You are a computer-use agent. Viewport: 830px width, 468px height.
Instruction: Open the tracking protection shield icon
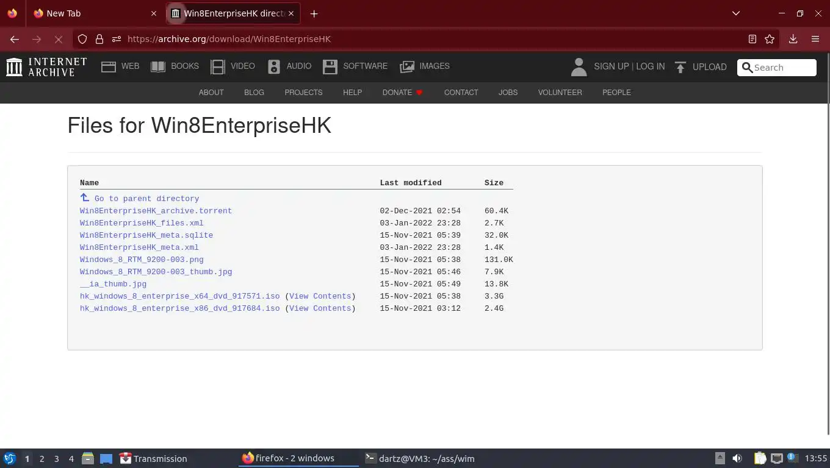(82, 39)
